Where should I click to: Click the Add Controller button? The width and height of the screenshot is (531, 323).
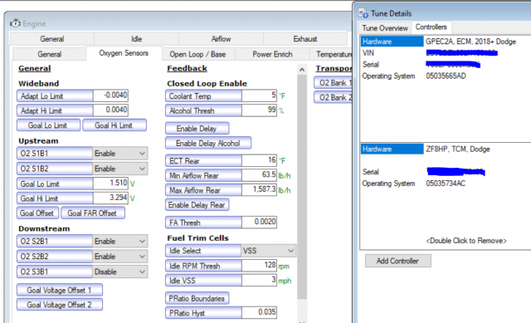tap(398, 261)
